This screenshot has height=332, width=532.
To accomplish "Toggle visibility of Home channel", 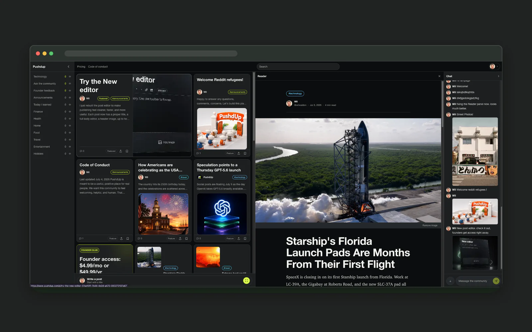I will (x=70, y=126).
